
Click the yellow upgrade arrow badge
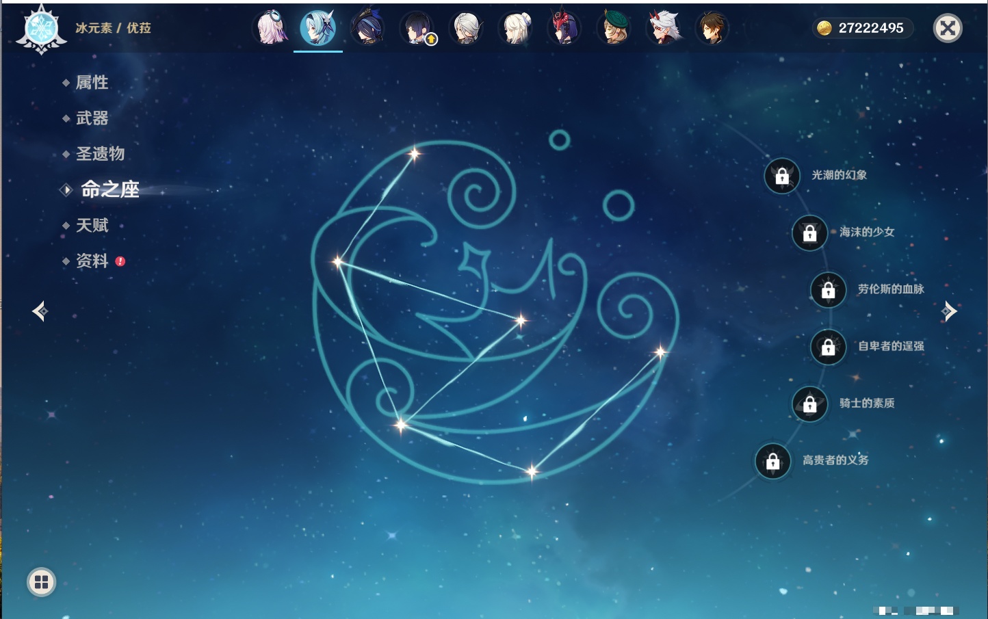431,40
